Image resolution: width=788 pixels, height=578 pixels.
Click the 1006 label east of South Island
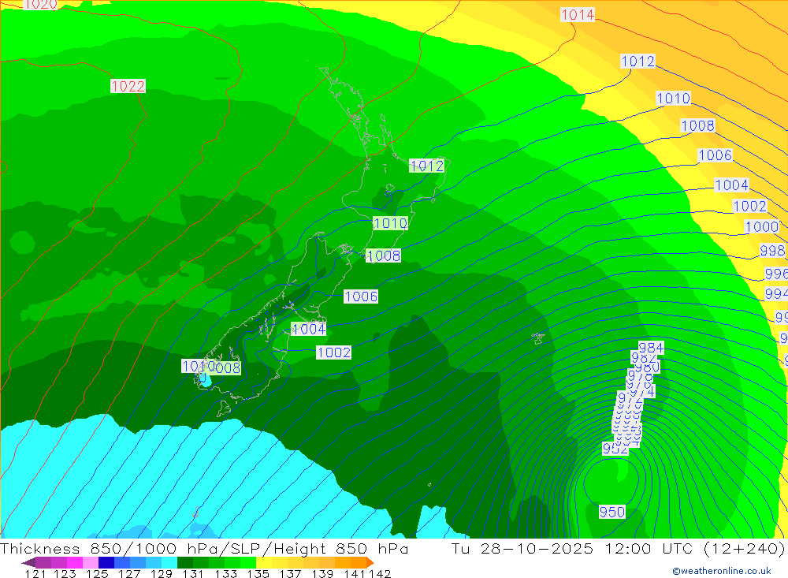(x=361, y=296)
